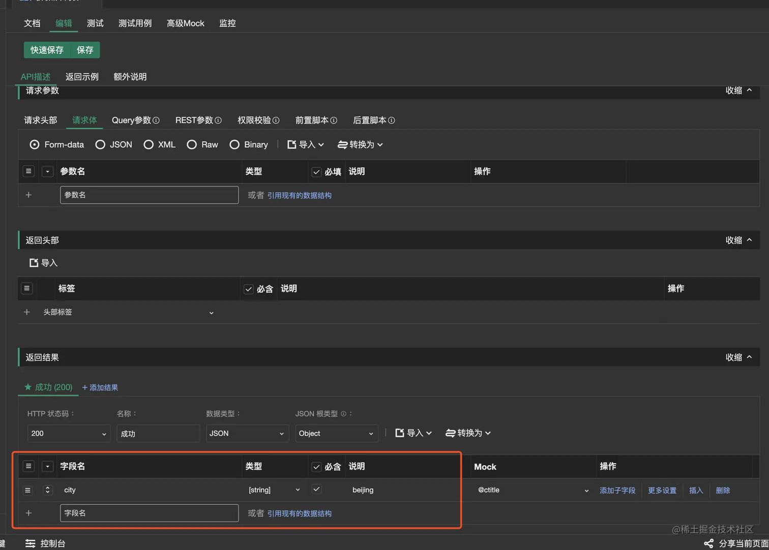Image resolution: width=769 pixels, height=550 pixels.
Task: Go to the 高级Mock tab
Action: click(x=186, y=23)
